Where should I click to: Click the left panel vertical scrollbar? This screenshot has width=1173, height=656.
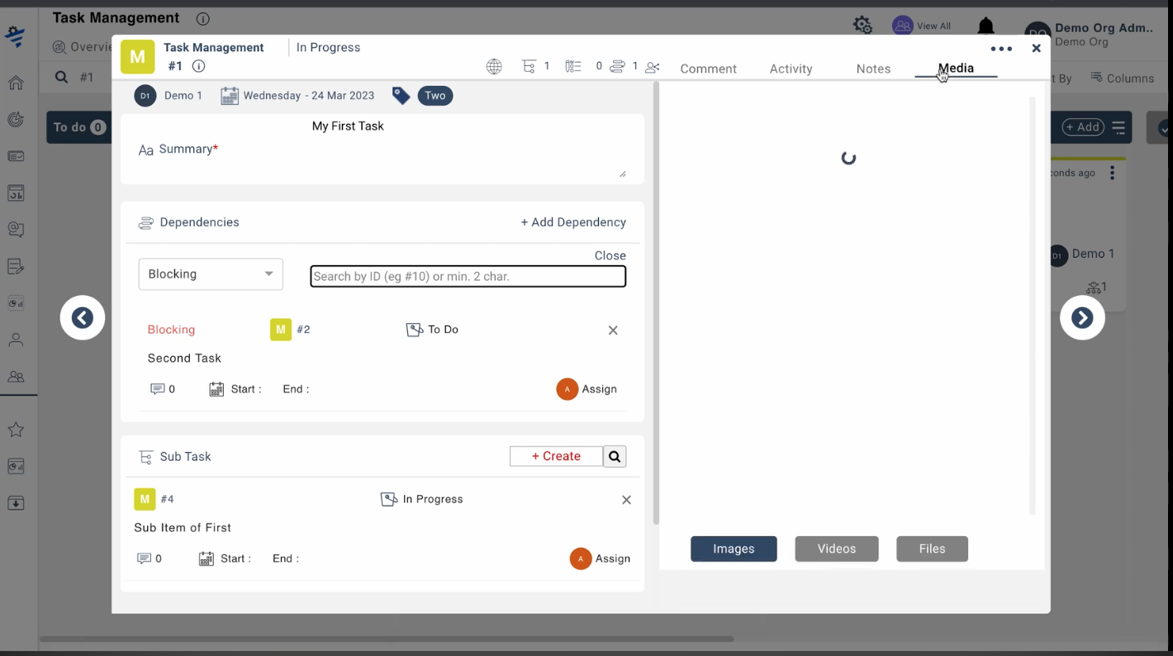click(656, 302)
